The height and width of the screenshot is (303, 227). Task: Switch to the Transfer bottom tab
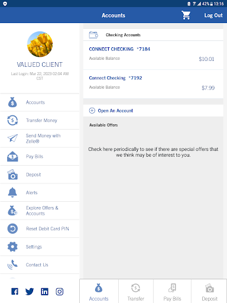click(136, 292)
